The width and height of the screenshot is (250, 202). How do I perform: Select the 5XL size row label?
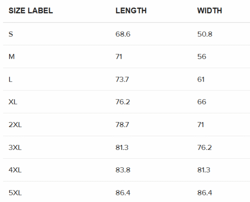pyautogui.click(x=15, y=193)
